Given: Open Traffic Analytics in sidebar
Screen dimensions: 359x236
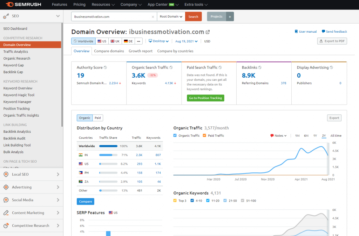Looking at the screenshot, I should (x=15, y=52).
